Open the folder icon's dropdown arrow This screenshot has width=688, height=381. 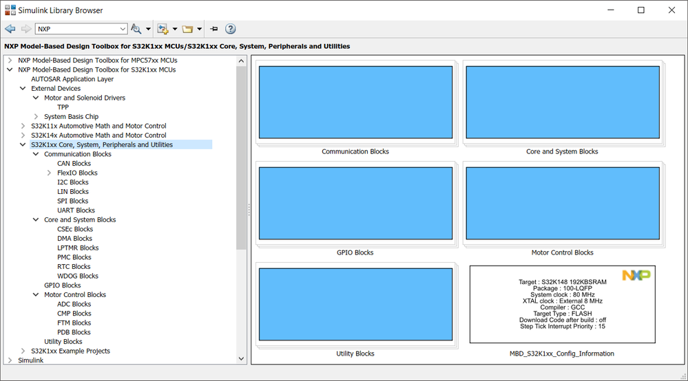199,29
